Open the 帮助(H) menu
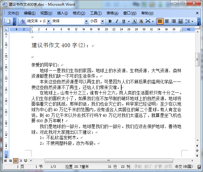Screen dimensions: 203x172 click(147, 13)
